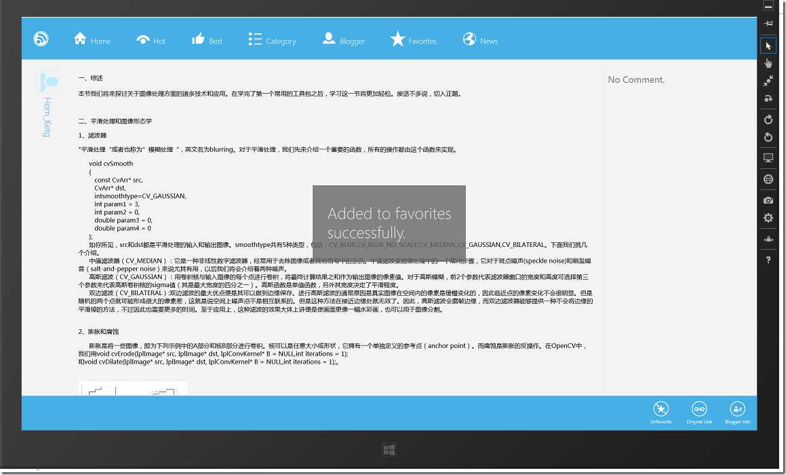
Task: Click the 'double param4 = 0' line
Action: point(123,228)
